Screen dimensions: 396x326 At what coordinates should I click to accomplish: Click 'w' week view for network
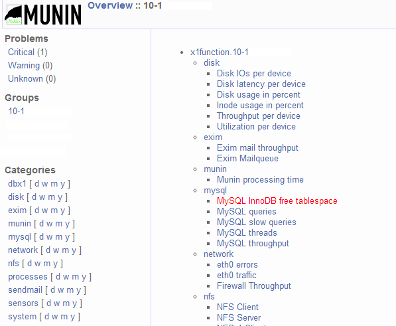[56, 250]
